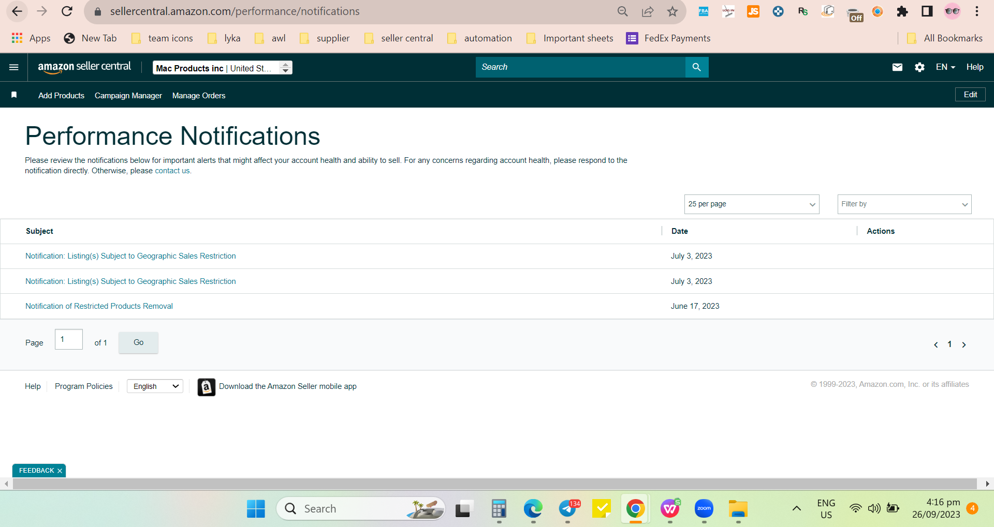Reload the current page
Screen dimensions: 994x527
67,11
